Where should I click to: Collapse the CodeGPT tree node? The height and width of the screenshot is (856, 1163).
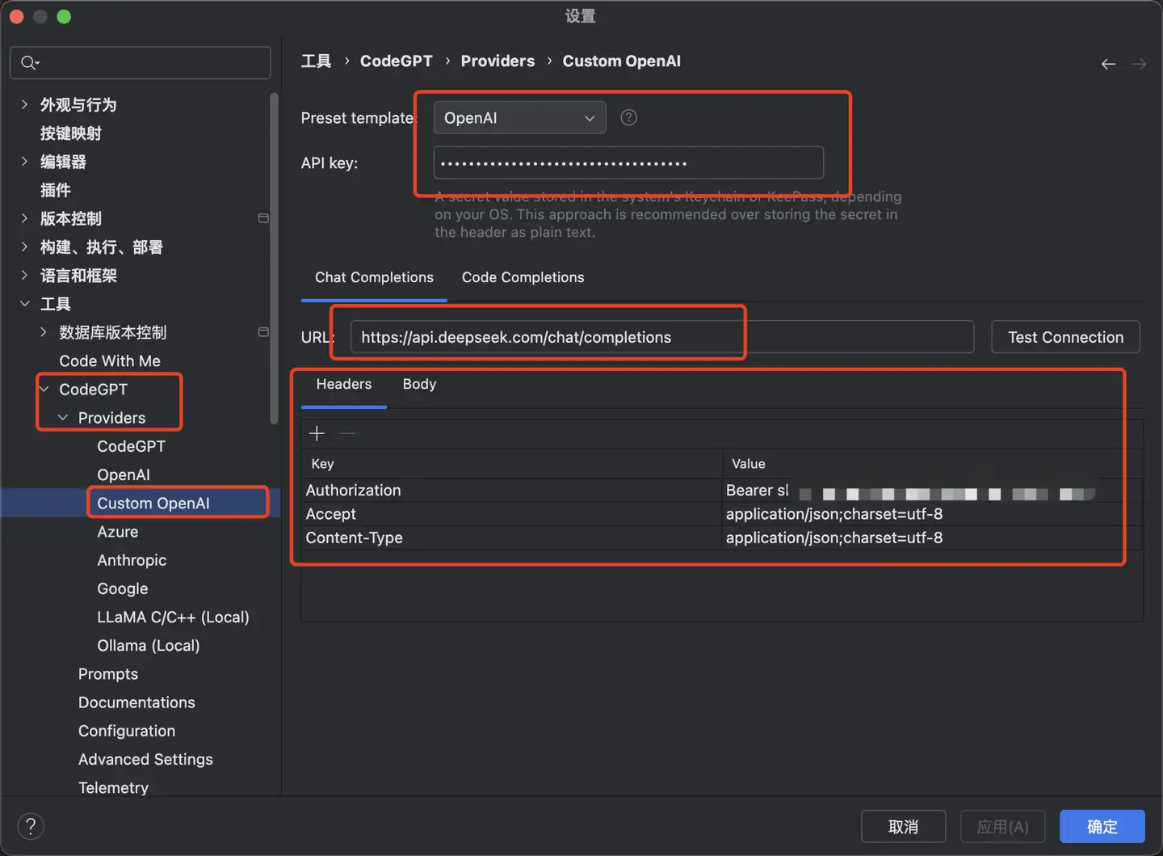pyautogui.click(x=44, y=390)
